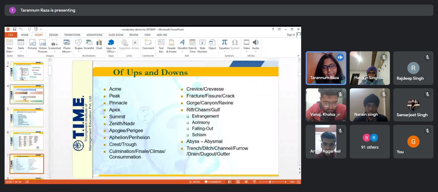Collapse the ribbon with the arrow

click(x=298, y=56)
